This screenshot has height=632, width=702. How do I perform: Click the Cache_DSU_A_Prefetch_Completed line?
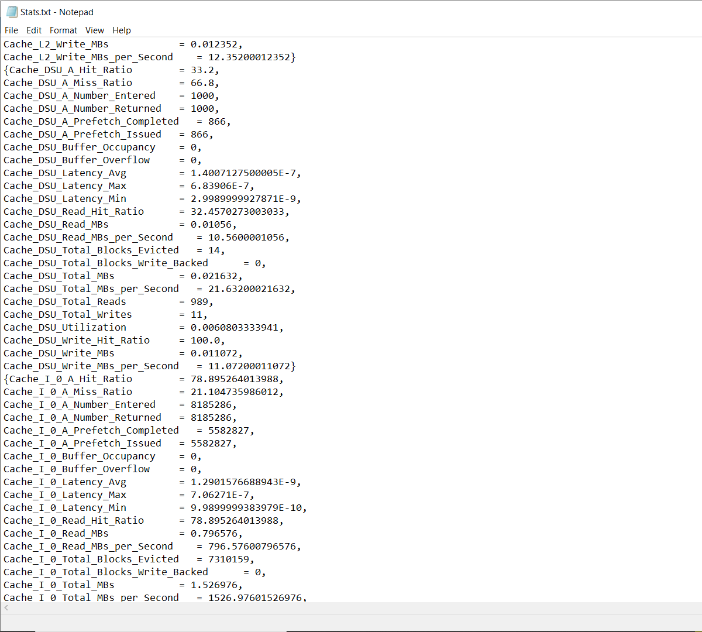pos(117,122)
